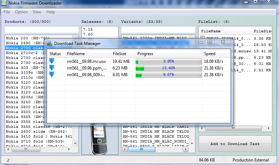Open the View menu
Screen dimensions: 279x165
(37, 12)
